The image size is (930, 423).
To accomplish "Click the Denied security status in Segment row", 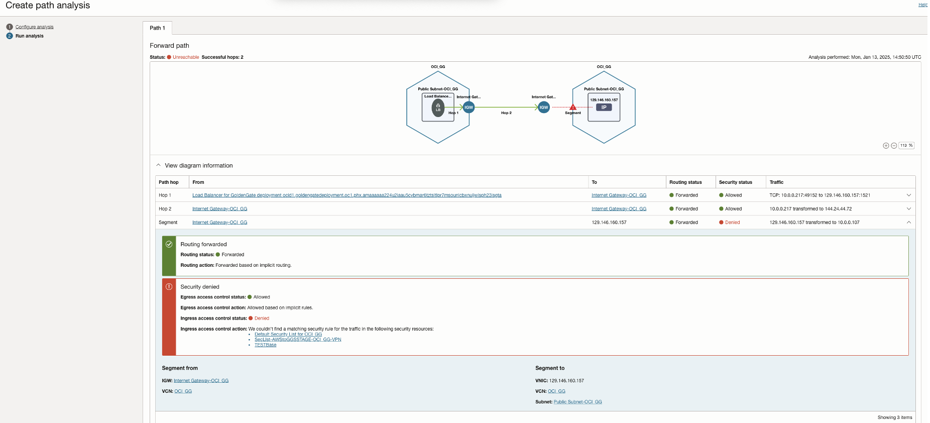I will (x=733, y=223).
